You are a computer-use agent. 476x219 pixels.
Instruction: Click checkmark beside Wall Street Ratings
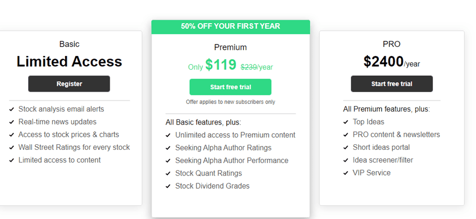click(12, 148)
